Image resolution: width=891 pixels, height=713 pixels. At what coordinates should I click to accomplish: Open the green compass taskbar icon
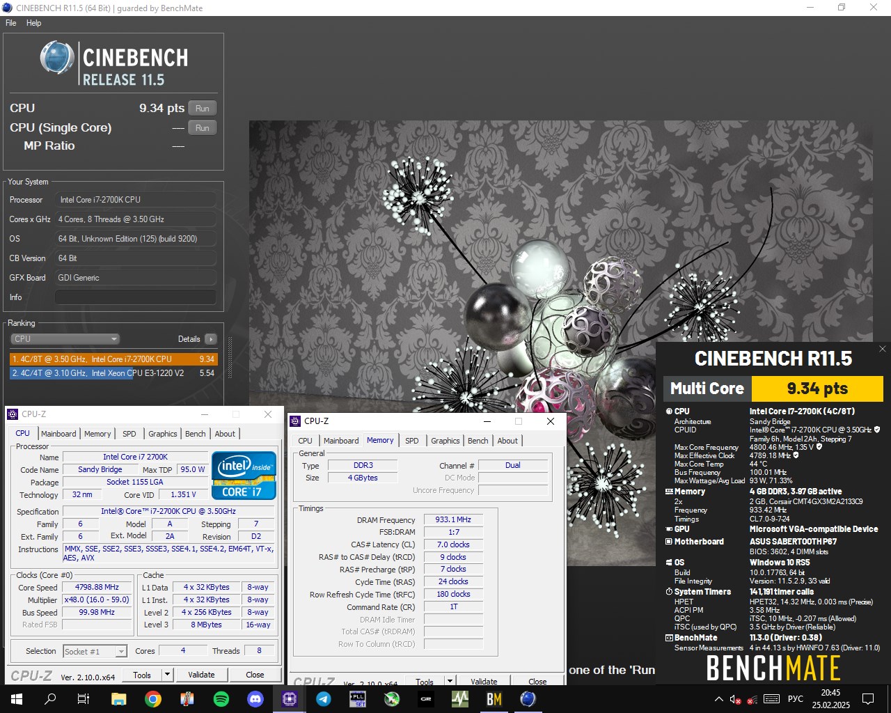(x=392, y=699)
